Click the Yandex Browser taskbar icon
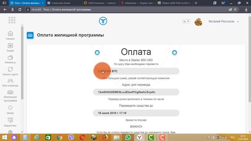 (140, 137)
